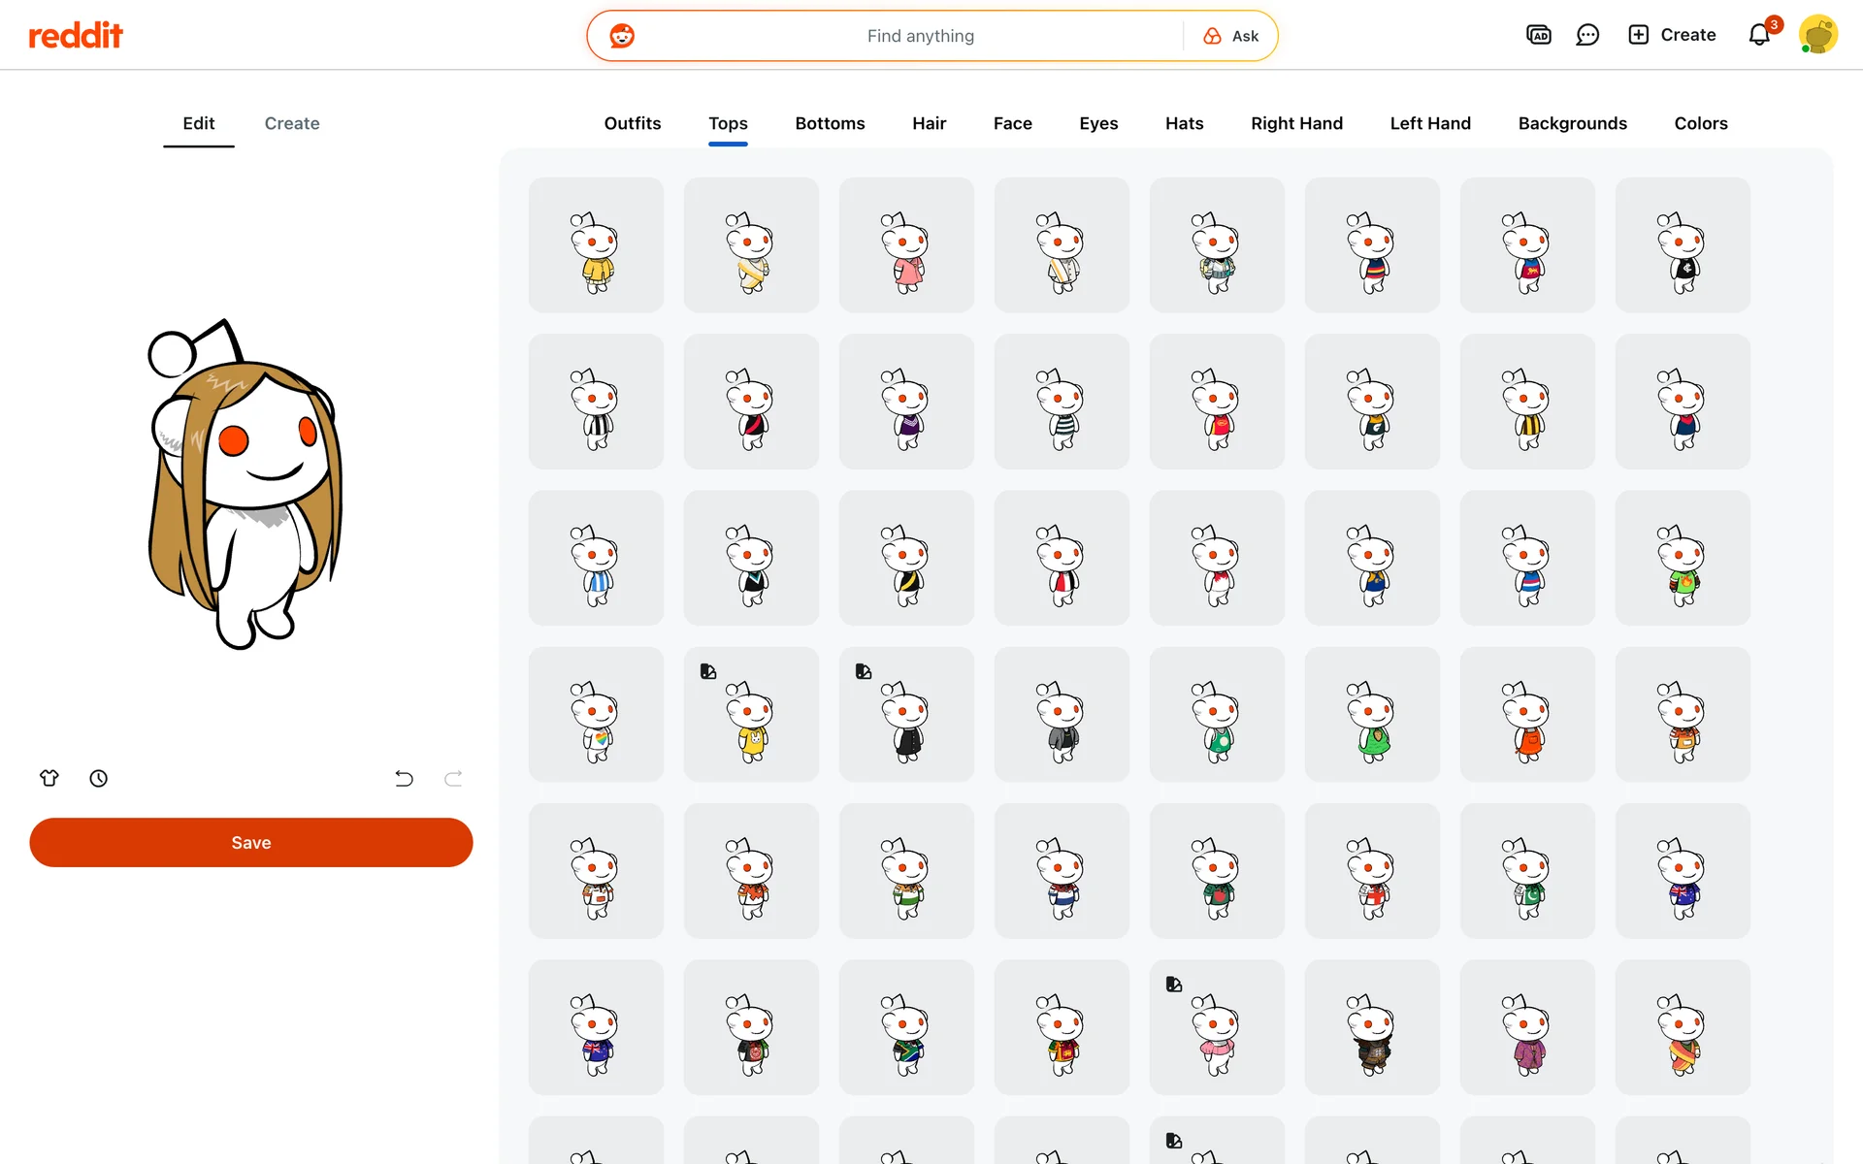The image size is (1863, 1164).
Task: Select the yellow hoodie top thumbnail
Action: [x=597, y=245]
